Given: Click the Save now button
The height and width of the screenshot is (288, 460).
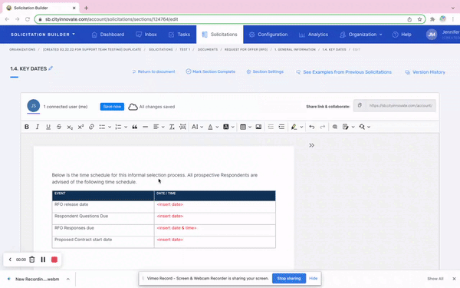Looking at the screenshot, I should tap(112, 107).
